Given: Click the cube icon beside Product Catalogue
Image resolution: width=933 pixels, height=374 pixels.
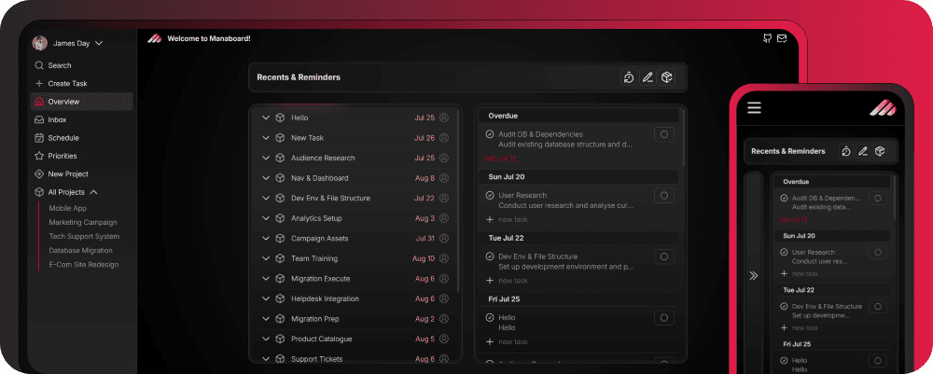Looking at the screenshot, I should point(280,339).
